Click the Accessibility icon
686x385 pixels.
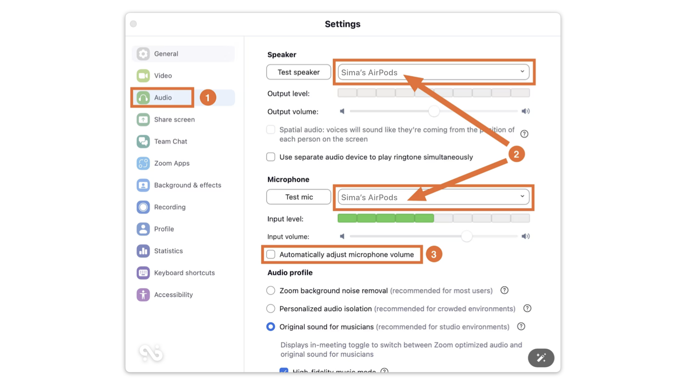pos(143,295)
